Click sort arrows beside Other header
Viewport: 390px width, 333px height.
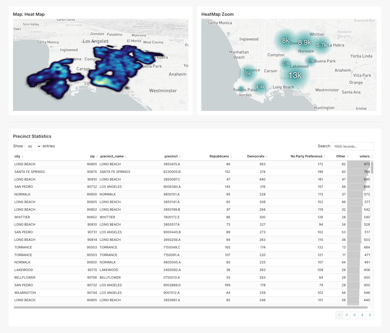[347, 157]
